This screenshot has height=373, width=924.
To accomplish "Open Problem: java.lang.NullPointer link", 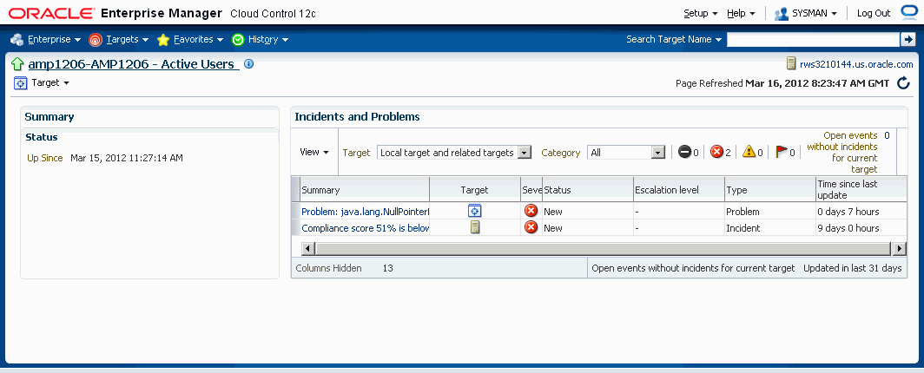I will [366, 211].
